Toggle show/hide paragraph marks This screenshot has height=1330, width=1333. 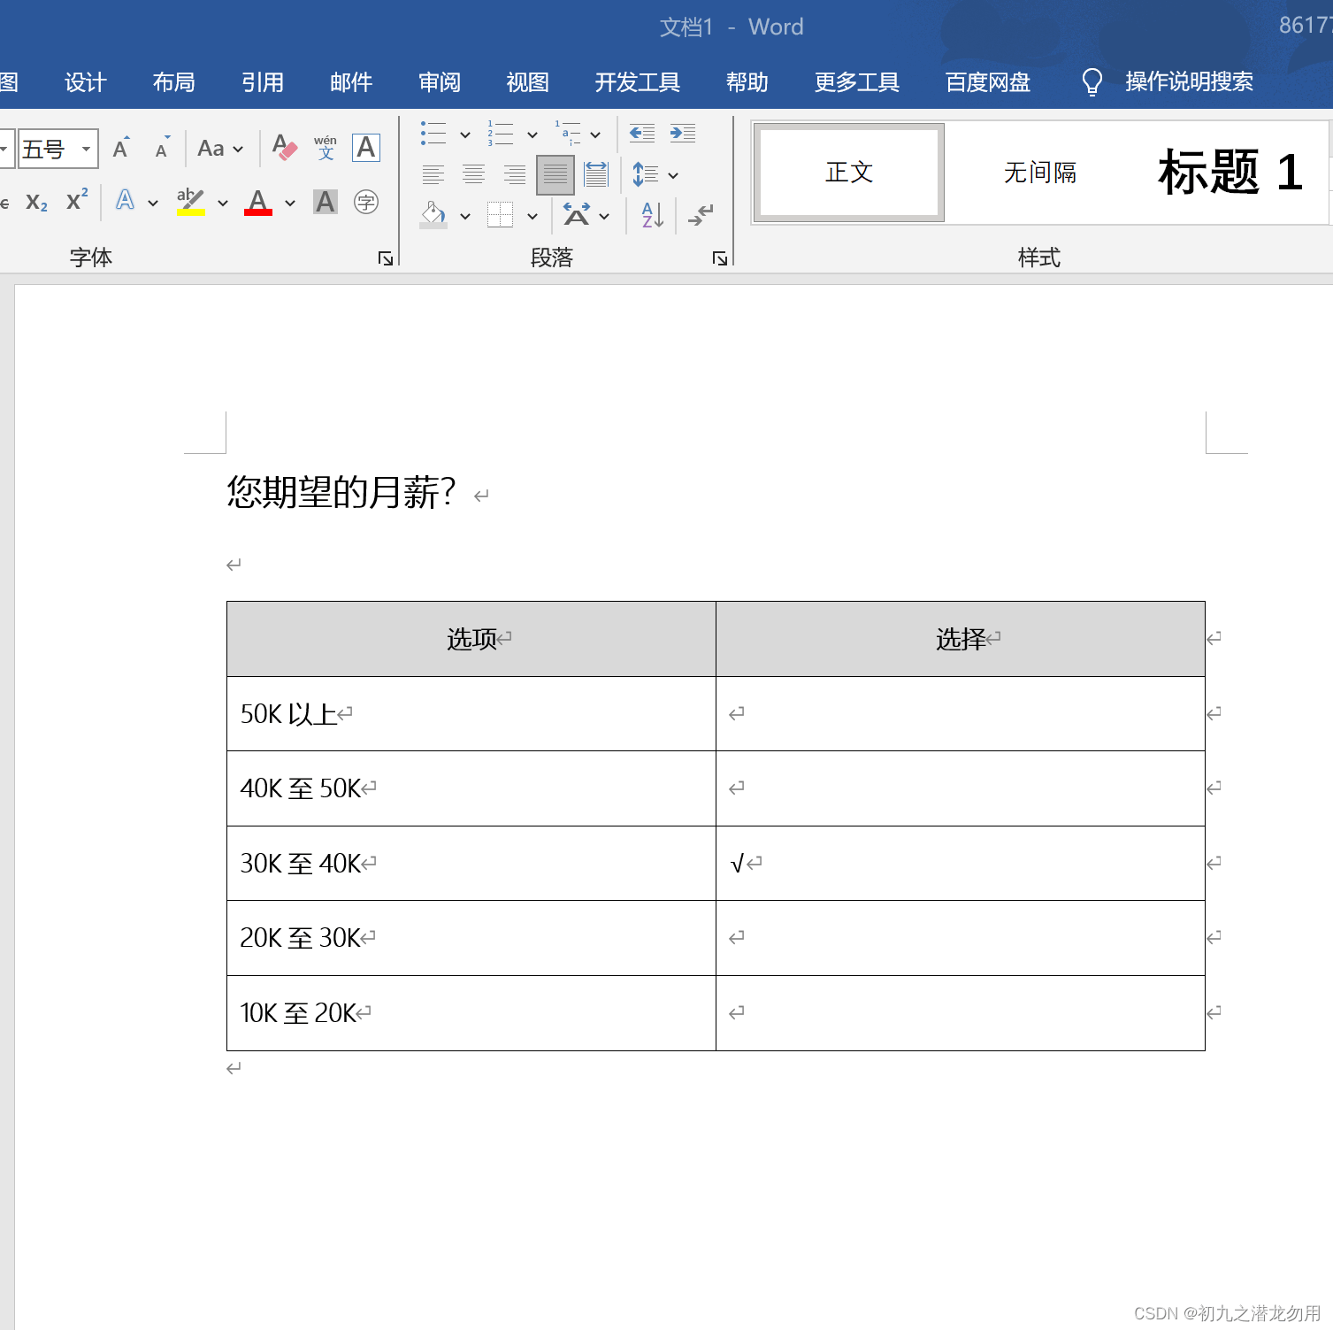tap(701, 215)
